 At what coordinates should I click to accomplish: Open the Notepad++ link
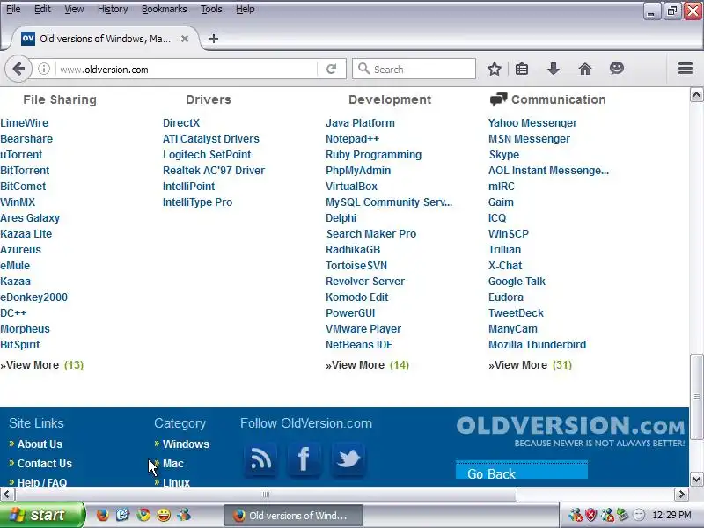pos(353,139)
